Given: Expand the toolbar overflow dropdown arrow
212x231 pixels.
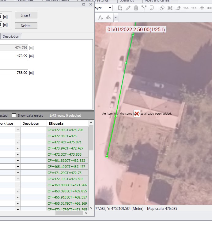Looking at the screenshot, I should 115,18.
